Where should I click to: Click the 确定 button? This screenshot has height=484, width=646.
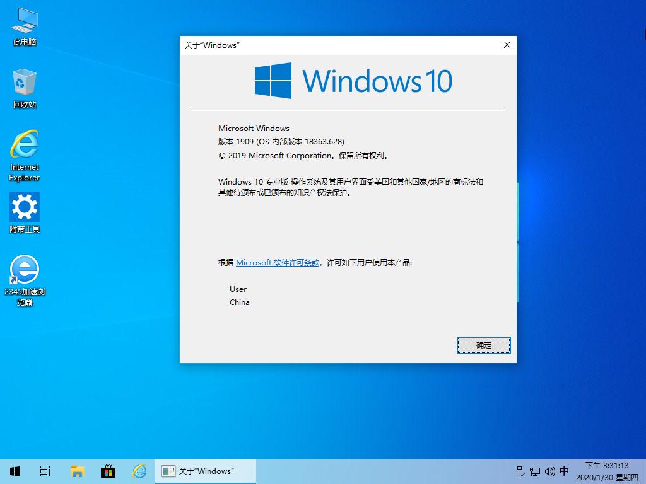pyautogui.click(x=483, y=345)
